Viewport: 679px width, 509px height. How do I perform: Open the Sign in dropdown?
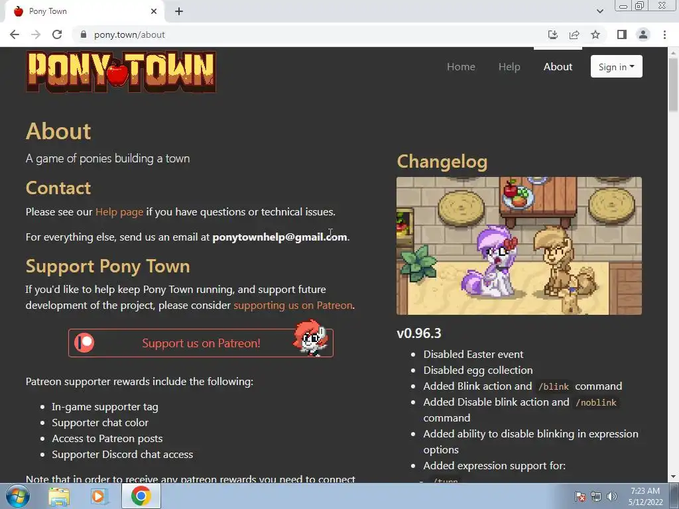(616, 67)
